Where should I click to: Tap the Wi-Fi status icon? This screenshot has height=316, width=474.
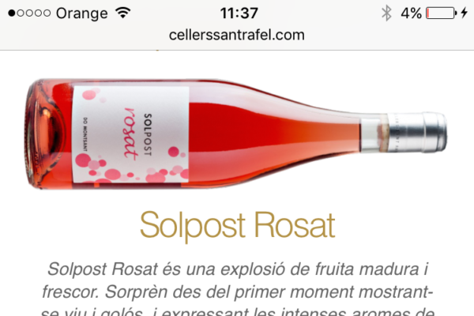click(x=122, y=13)
